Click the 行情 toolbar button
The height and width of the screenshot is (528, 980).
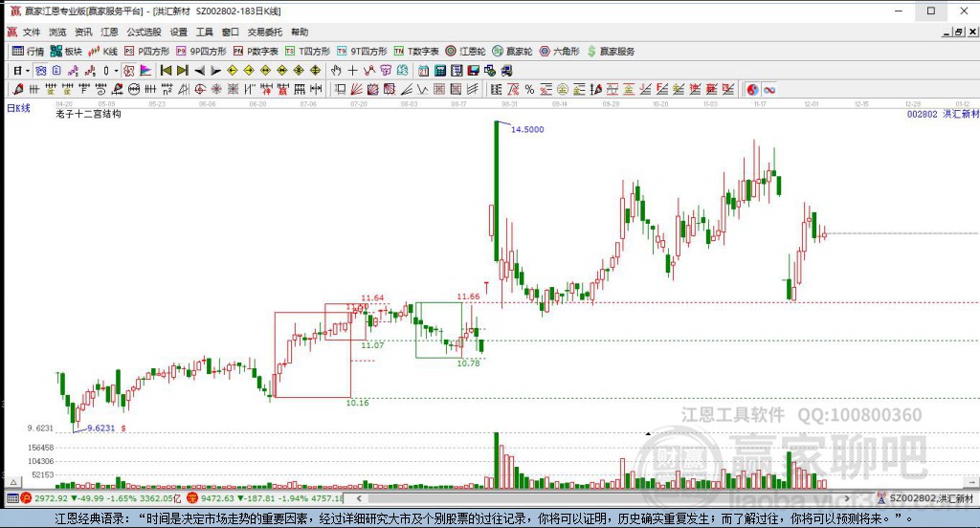(x=28, y=52)
